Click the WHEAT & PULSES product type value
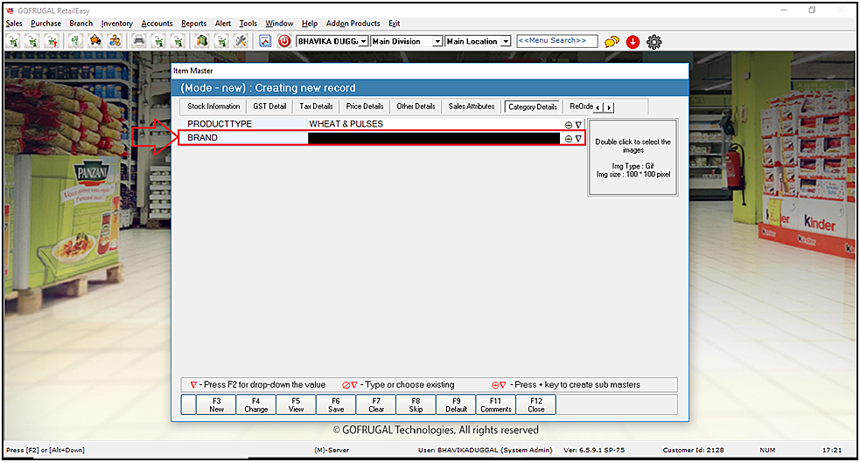The height and width of the screenshot is (462, 860). point(346,124)
